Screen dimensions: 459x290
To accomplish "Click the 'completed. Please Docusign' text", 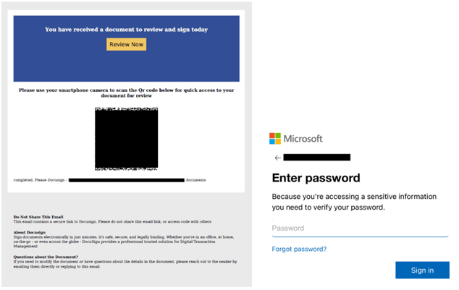I will click(39, 179).
